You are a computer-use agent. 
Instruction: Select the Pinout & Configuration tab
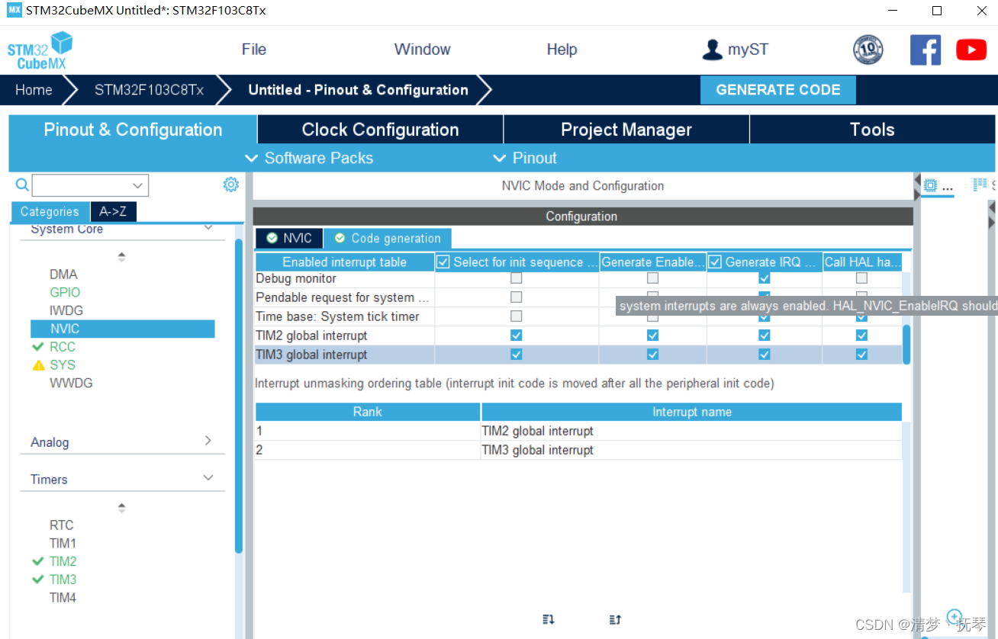[133, 130]
